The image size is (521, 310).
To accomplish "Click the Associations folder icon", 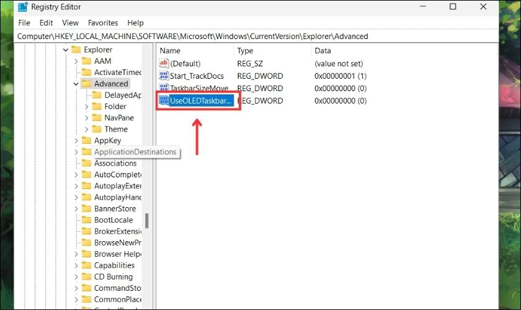I will click(86, 163).
